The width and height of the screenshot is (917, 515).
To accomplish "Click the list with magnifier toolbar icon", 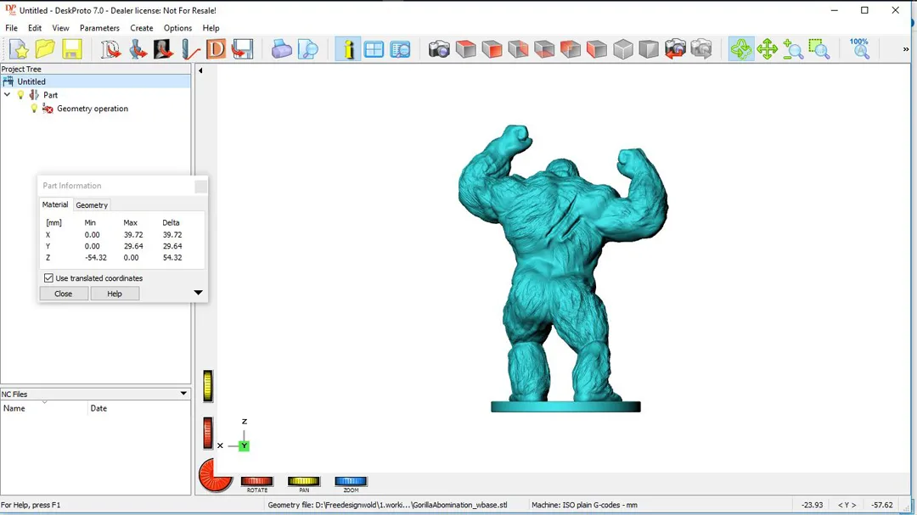I will [400, 50].
